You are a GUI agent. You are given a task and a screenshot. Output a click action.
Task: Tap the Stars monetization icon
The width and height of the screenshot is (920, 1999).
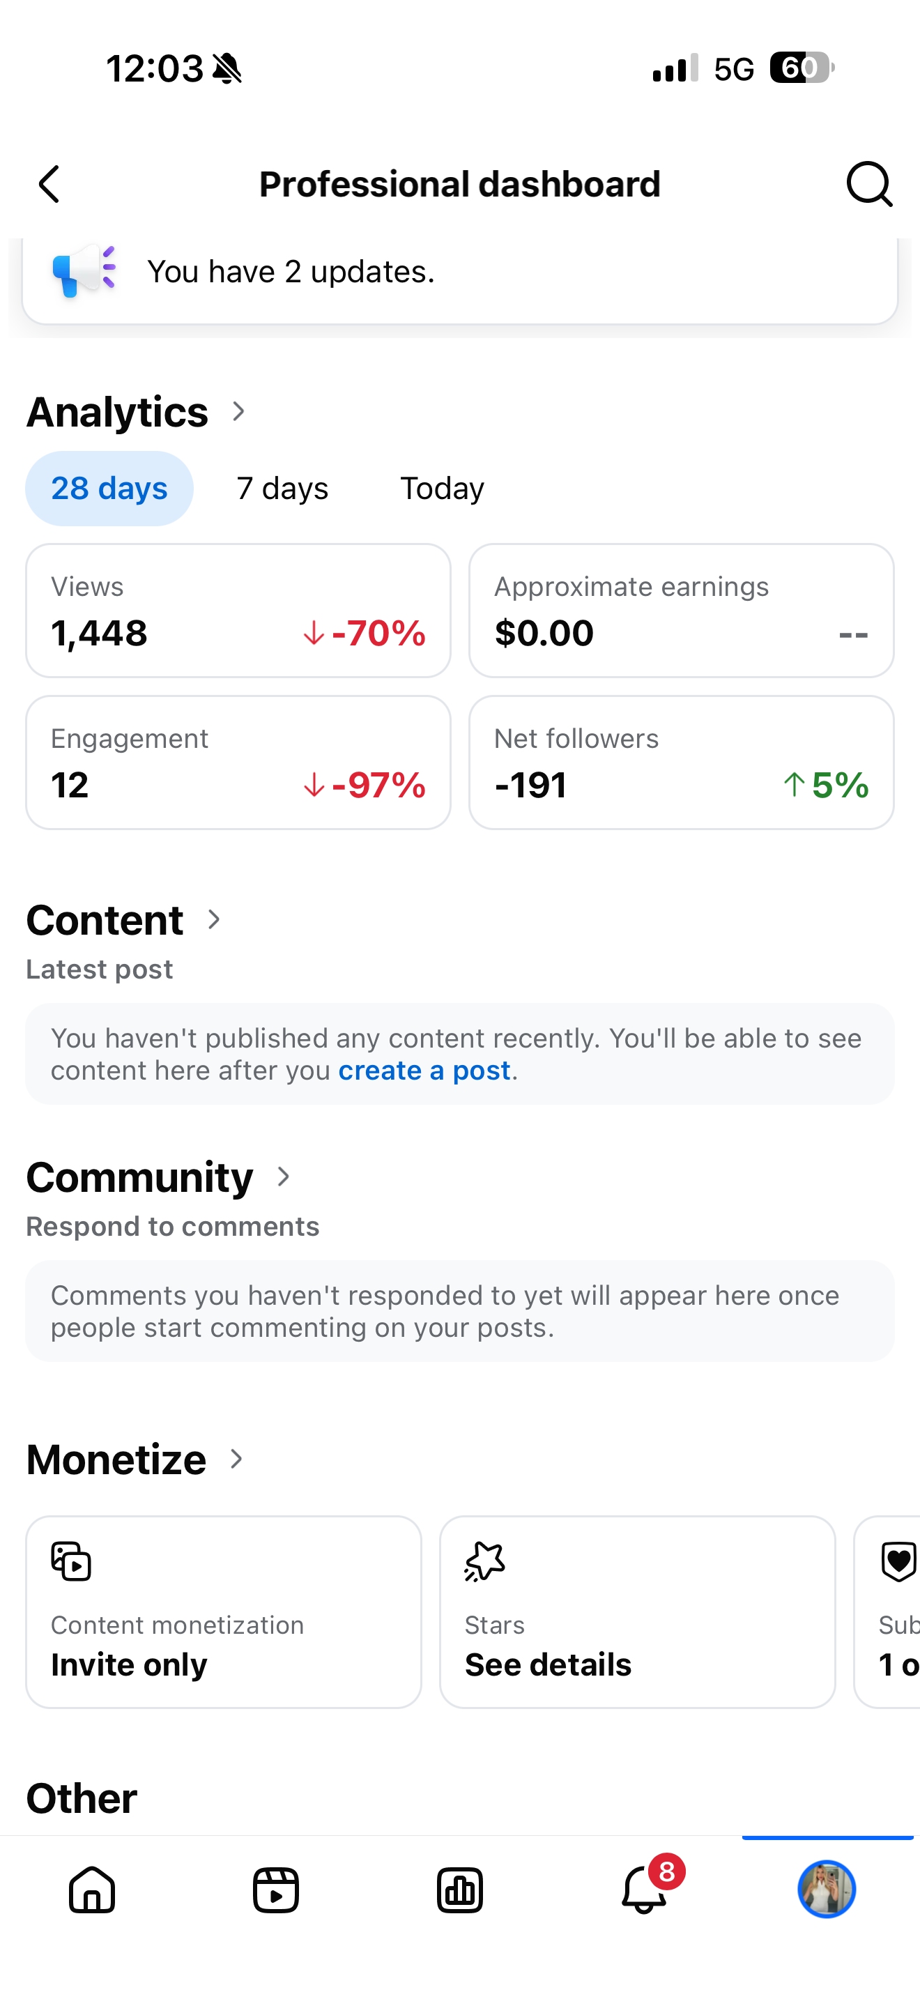tap(485, 1561)
